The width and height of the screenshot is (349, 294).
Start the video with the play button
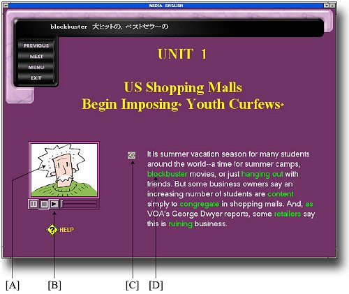pos(54,204)
